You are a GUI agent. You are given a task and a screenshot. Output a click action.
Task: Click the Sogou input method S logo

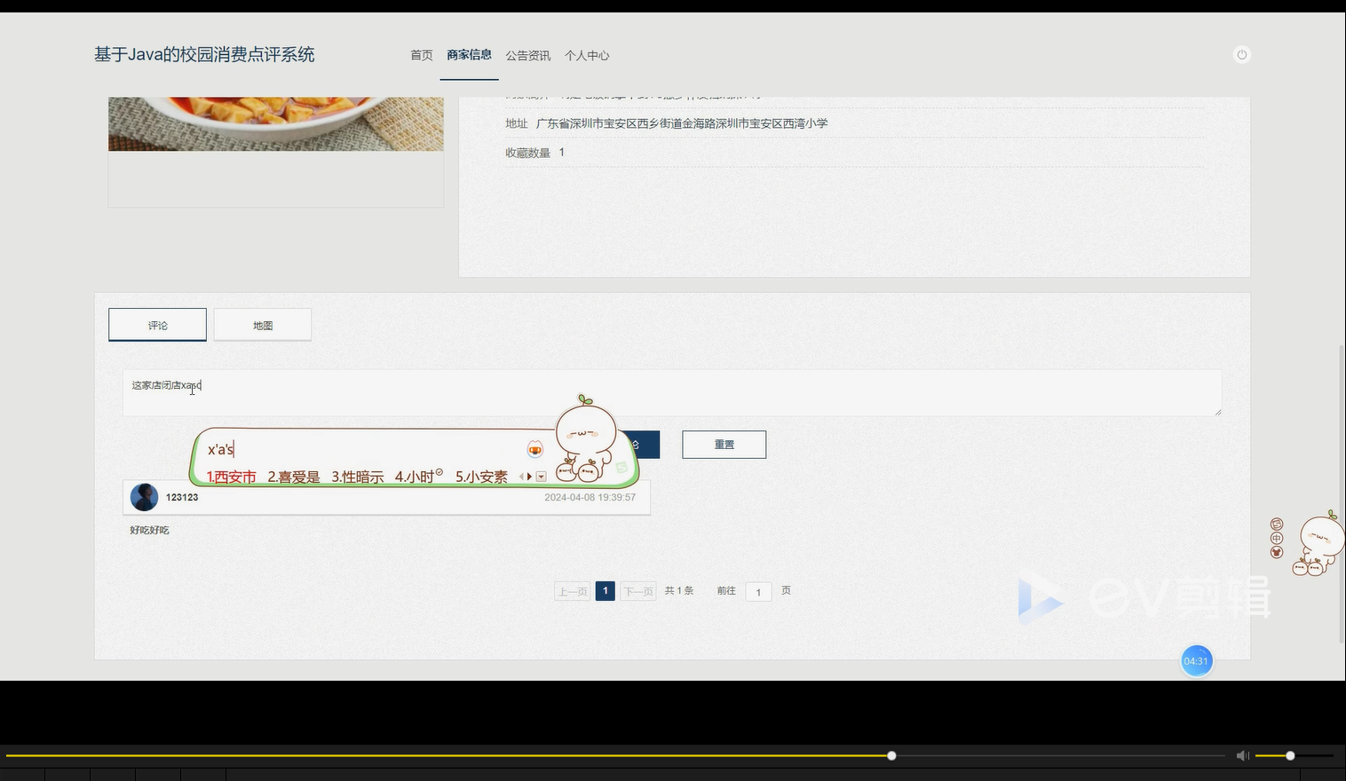tap(1277, 524)
